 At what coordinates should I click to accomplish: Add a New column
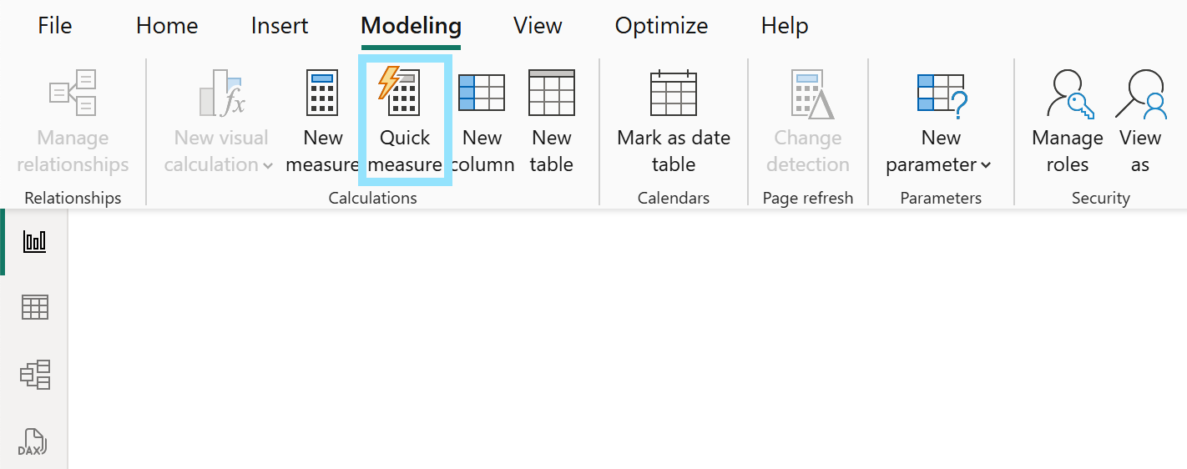tap(482, 92)
